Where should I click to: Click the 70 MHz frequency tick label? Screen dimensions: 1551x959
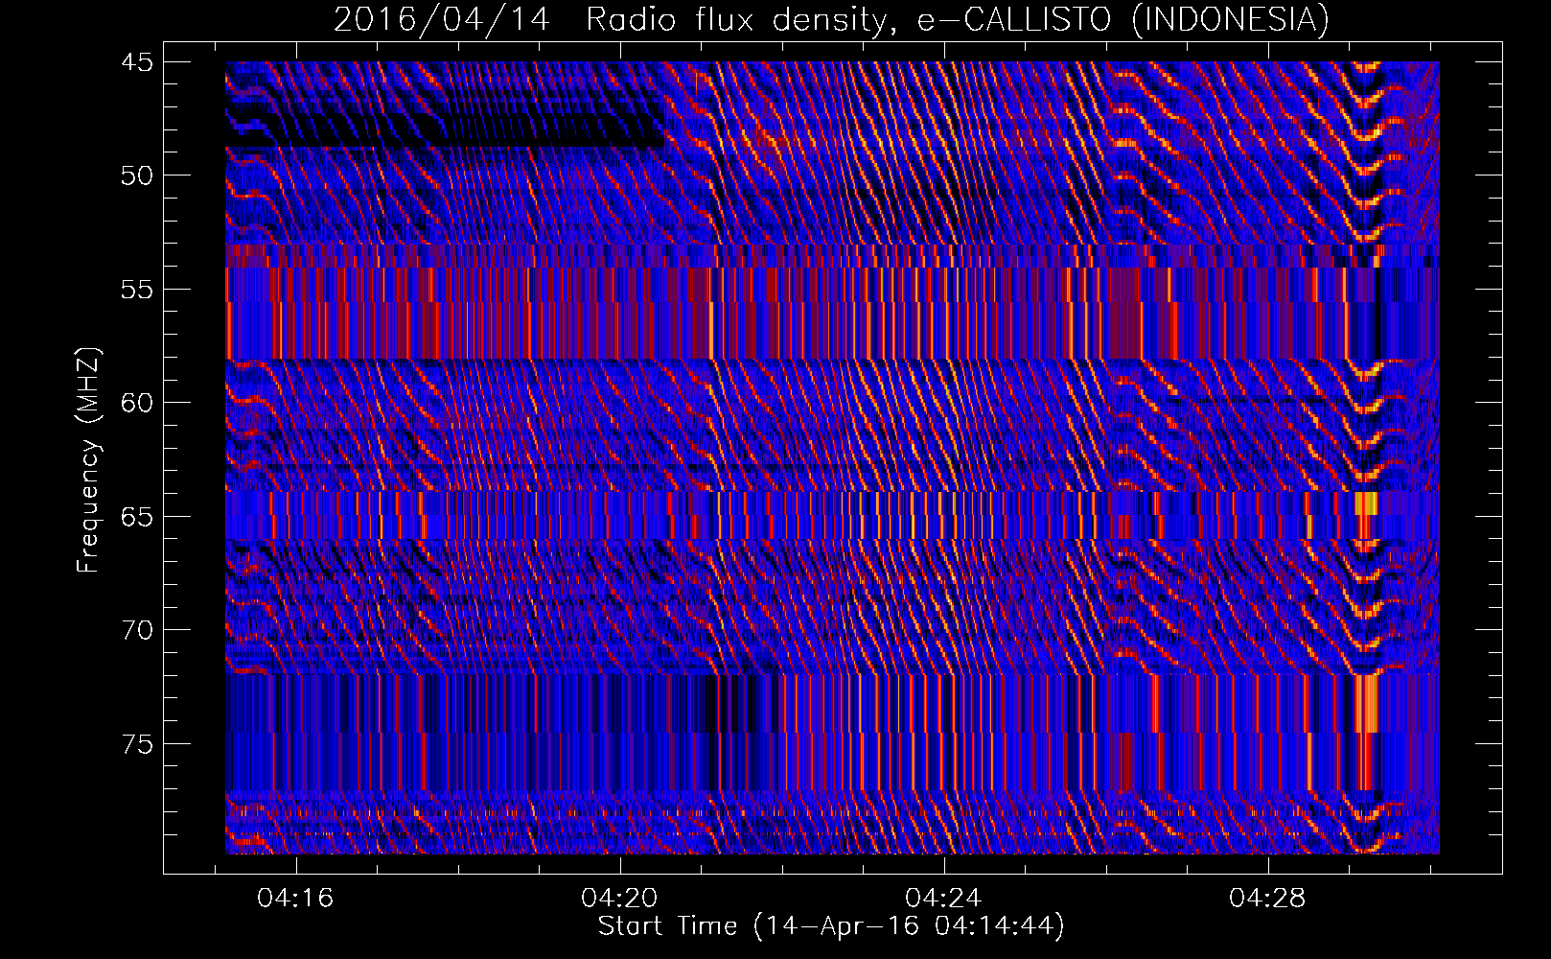136,630
